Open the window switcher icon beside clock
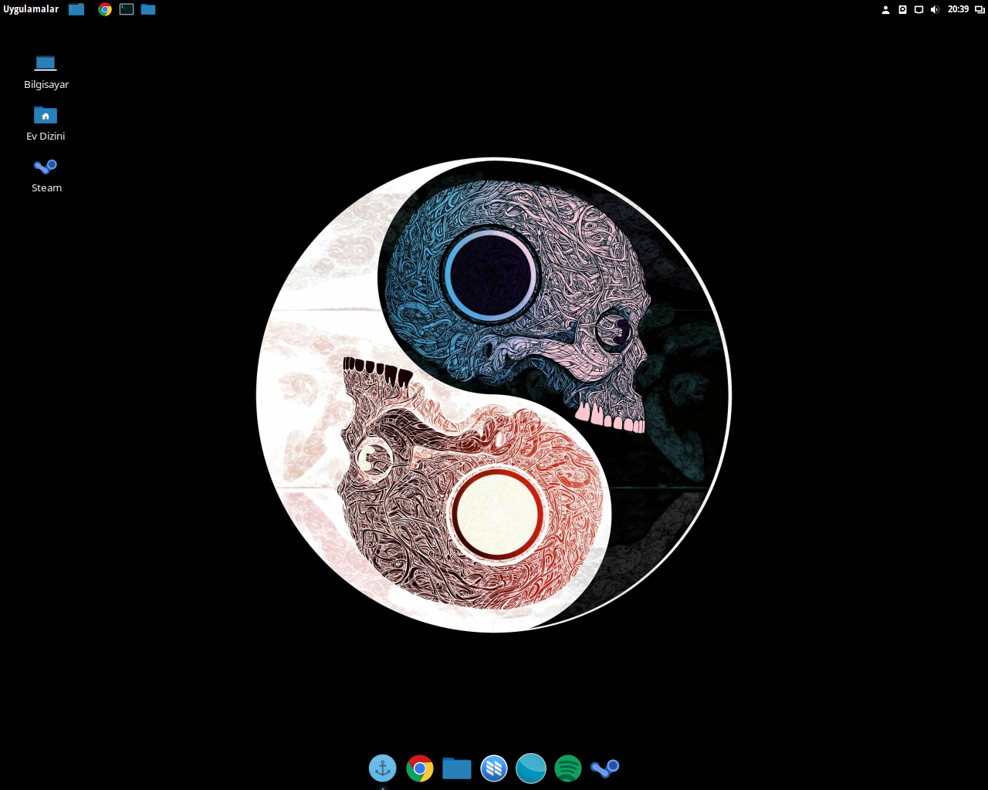Screen dimensions: 988x790 coord(980,9)
